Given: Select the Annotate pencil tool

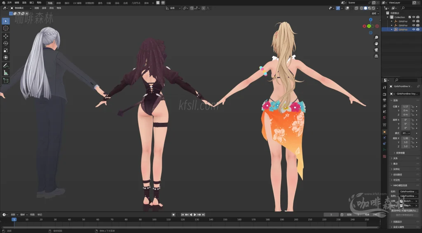Looking at the screenshot, I should 6,65.
